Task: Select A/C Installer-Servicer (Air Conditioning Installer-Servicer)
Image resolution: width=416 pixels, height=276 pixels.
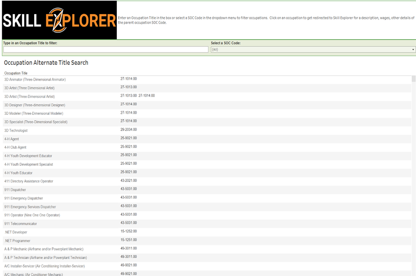Action: 45,266
